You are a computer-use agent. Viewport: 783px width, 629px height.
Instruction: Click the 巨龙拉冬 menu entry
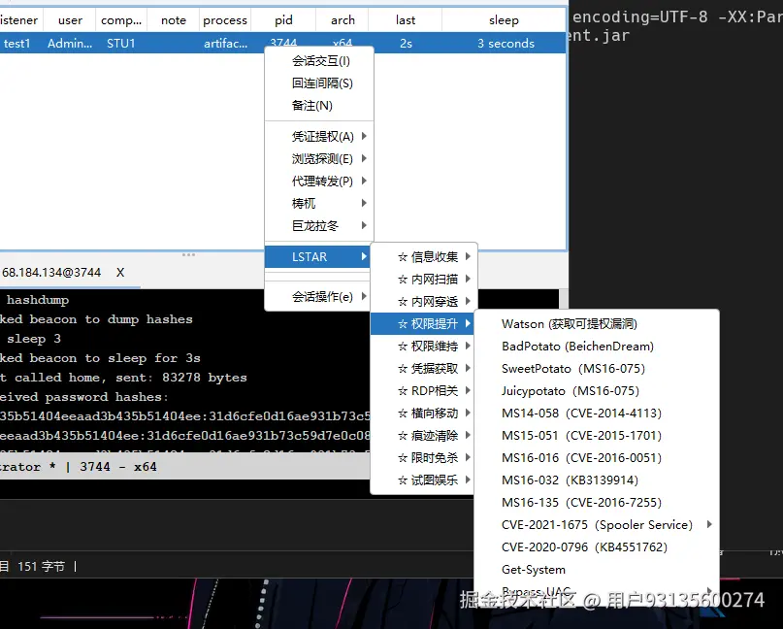[x=315, y=225]
